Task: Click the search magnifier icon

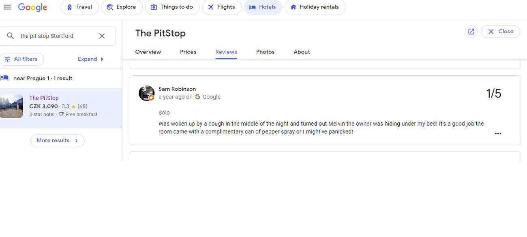Action: click(11, 36)
